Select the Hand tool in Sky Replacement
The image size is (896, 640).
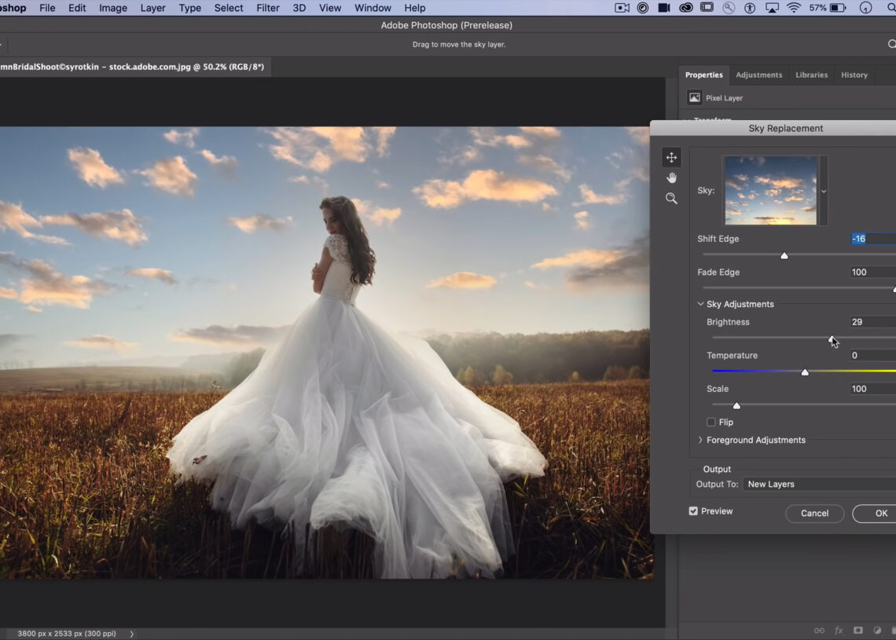tap(671, 178)
